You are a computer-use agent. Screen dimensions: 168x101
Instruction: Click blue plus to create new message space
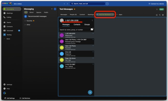pos(55,9)
